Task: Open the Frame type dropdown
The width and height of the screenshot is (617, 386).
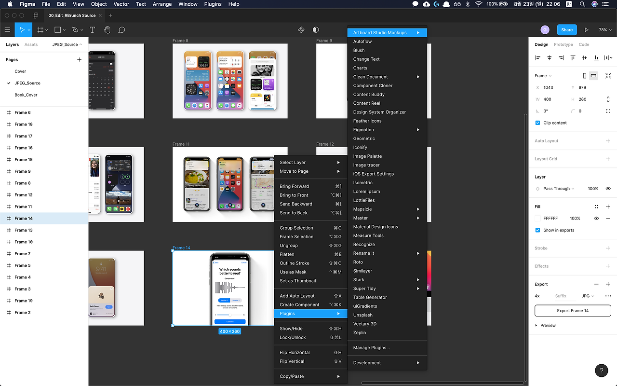Action: coord(543,76)
